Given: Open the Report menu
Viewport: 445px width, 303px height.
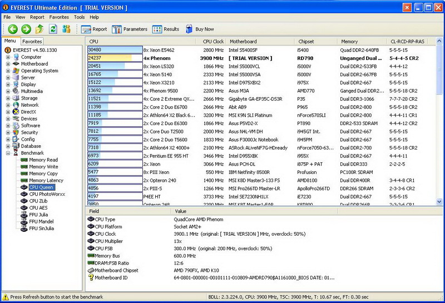Looking at the screenshot, I should pos(37,17).
